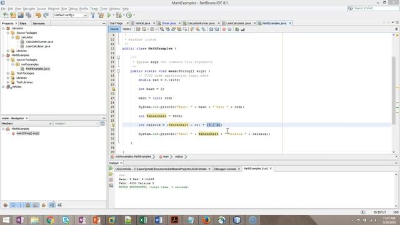Click the Stop Macro Recording icon

point(229,29)
